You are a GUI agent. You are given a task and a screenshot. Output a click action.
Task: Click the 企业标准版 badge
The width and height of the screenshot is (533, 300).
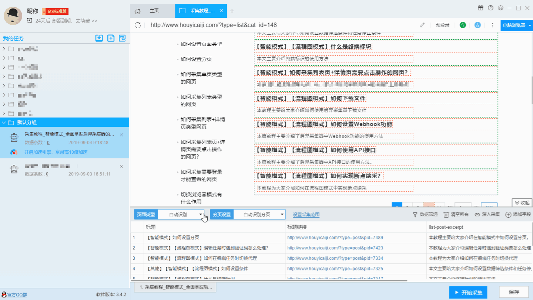(x=56, y=11)
